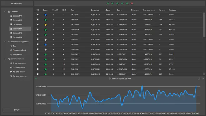Click the Сервер №6 server icon

(11, 38)
